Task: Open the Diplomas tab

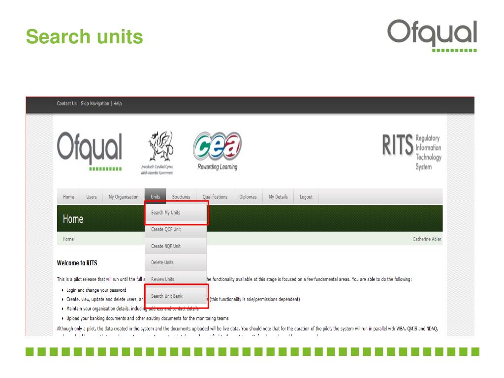Action: [248, 197]
